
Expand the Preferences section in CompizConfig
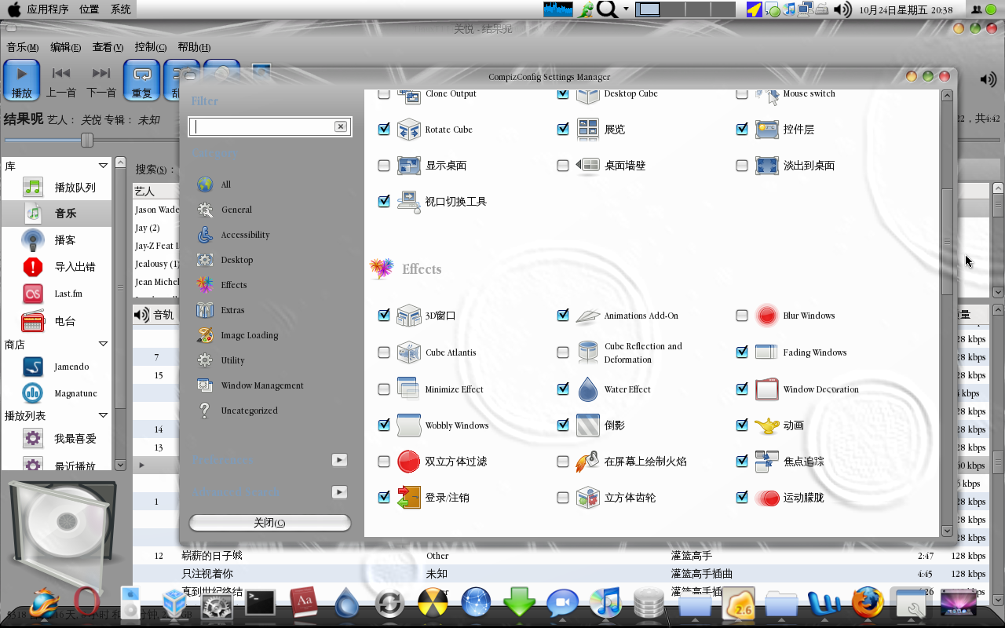(x=339, y=460)
